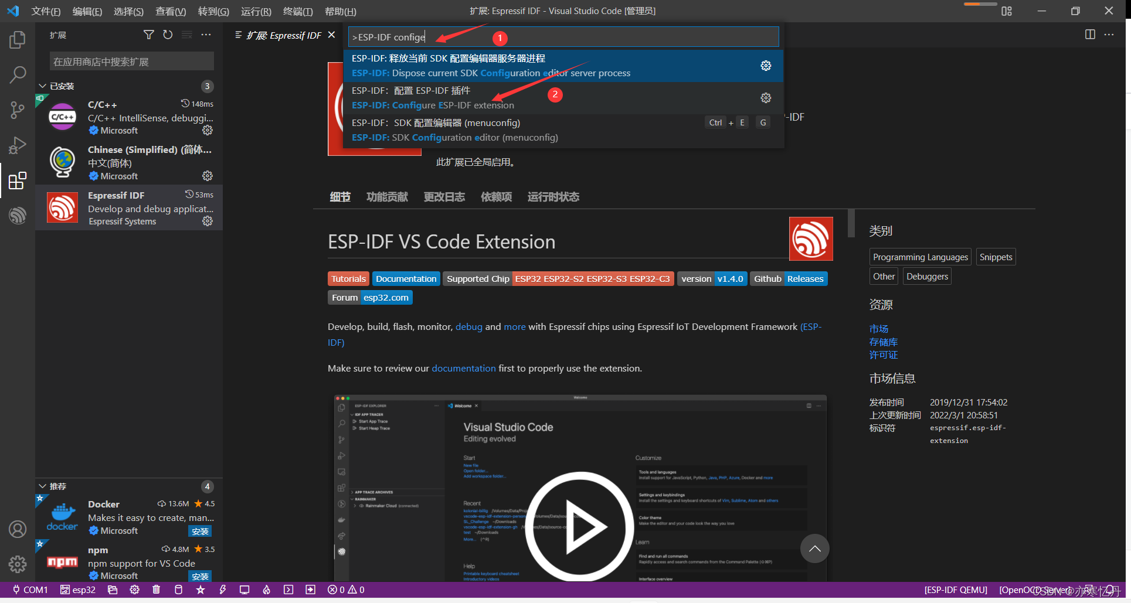Click the 'debug' hyperlink in description
Image resolution: width=1131 pixels, height=603 pixels.
[x=469, y=326]
